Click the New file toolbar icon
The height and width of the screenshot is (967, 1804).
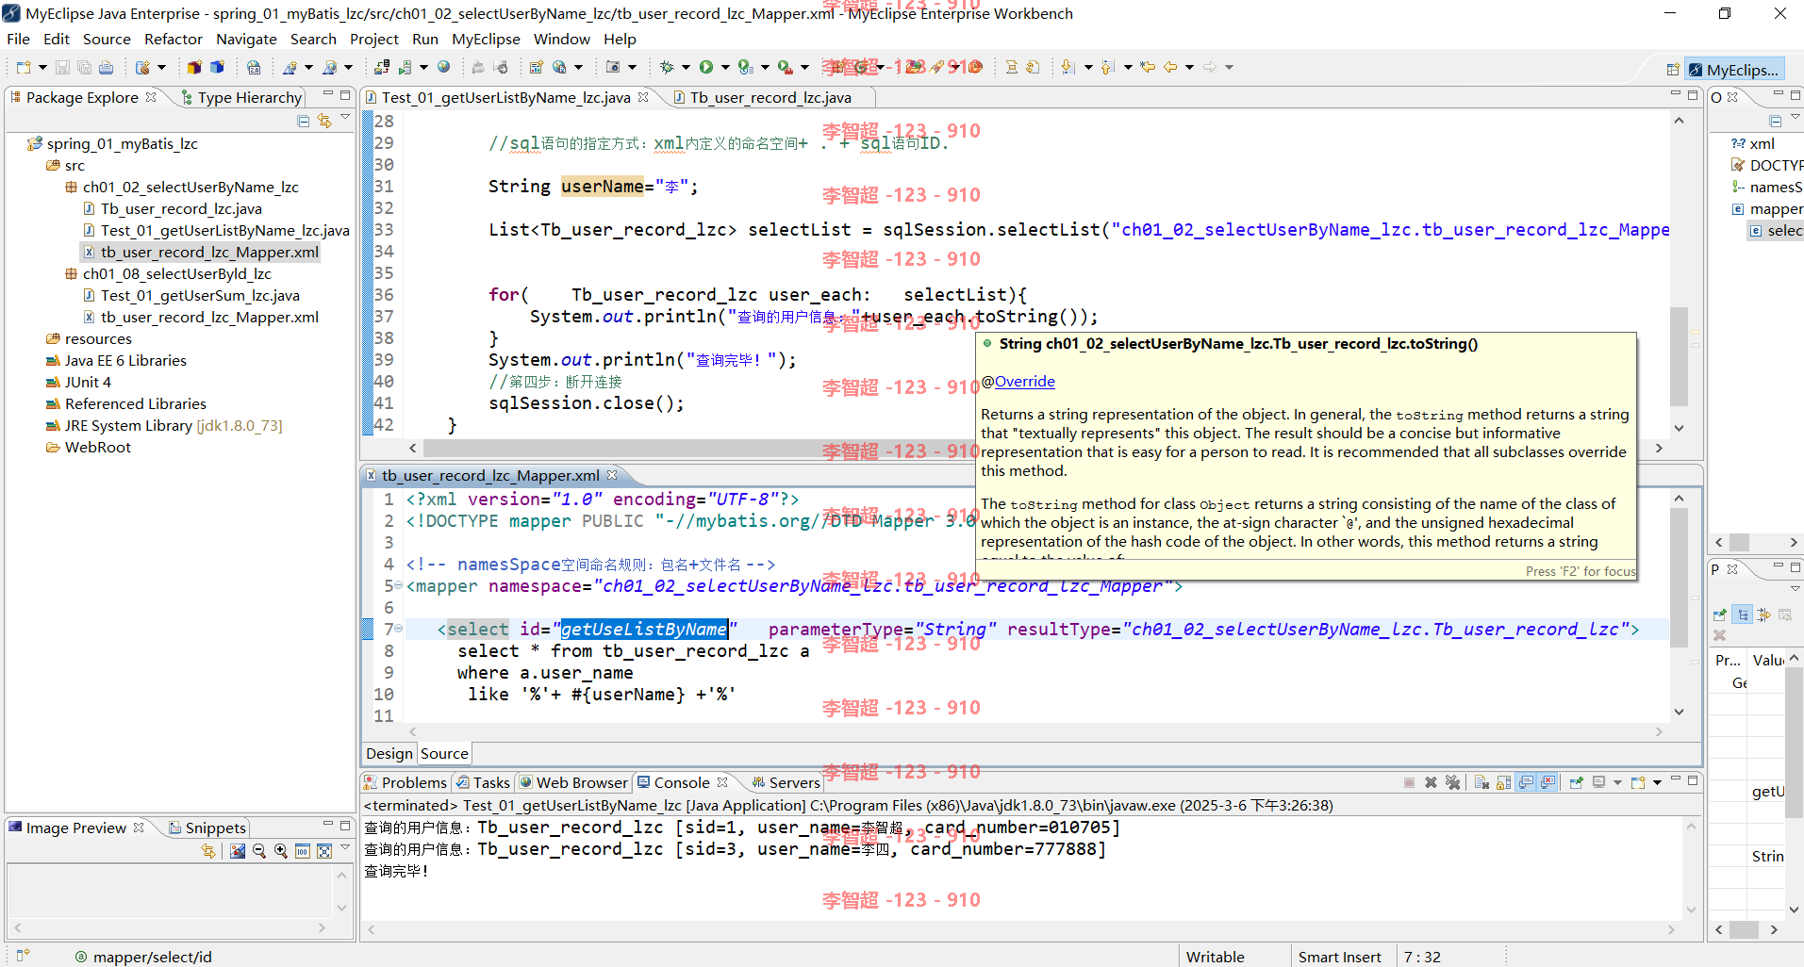[x=24, y=68]
